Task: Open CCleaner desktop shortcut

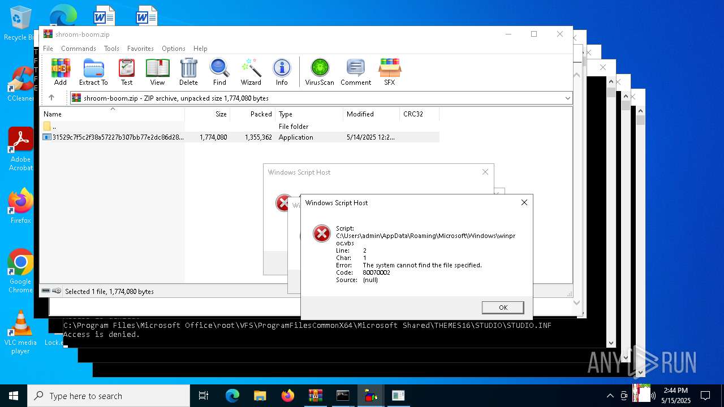Action: [20, 85]
